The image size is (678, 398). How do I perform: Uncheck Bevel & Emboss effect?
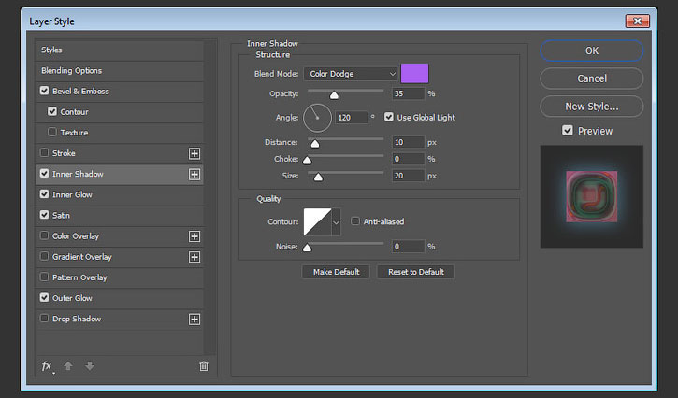point(44,91)
